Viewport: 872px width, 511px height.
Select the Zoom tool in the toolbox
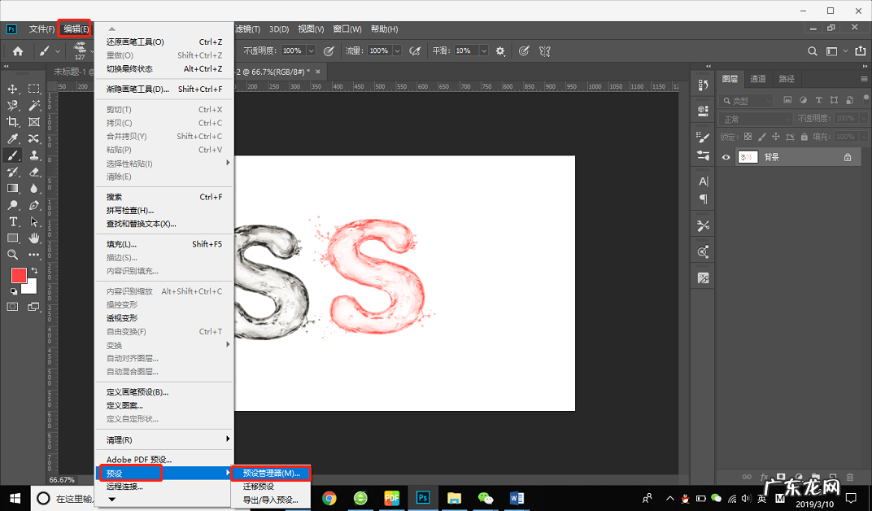point(13,255)
